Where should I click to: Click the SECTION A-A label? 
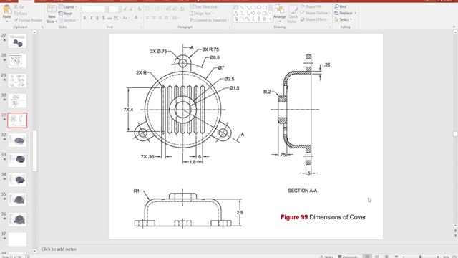click(302, 191)
